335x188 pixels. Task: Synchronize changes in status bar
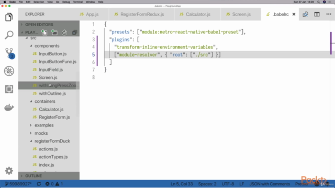click(39, 184)
